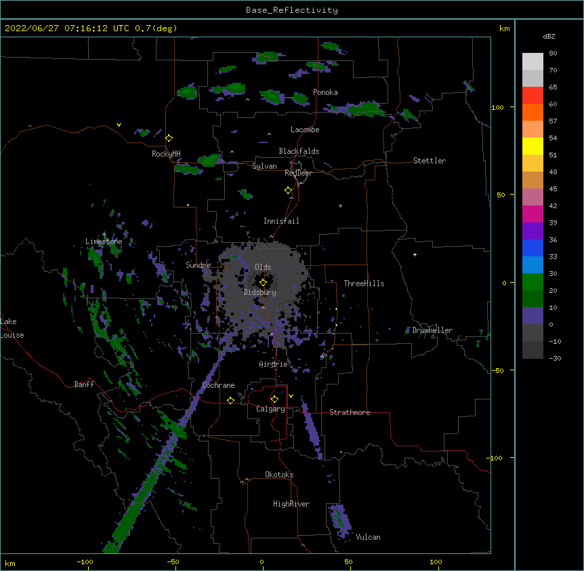This screenshot has width=584, height=571.
Task: Click the Base_Reflectivity title text
Action: (x=292, y=10)
